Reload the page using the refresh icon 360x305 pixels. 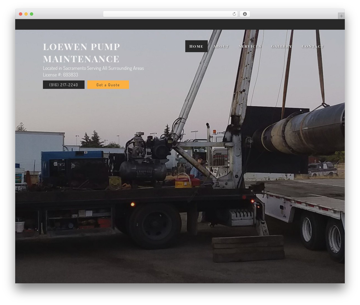click(234, 14)
